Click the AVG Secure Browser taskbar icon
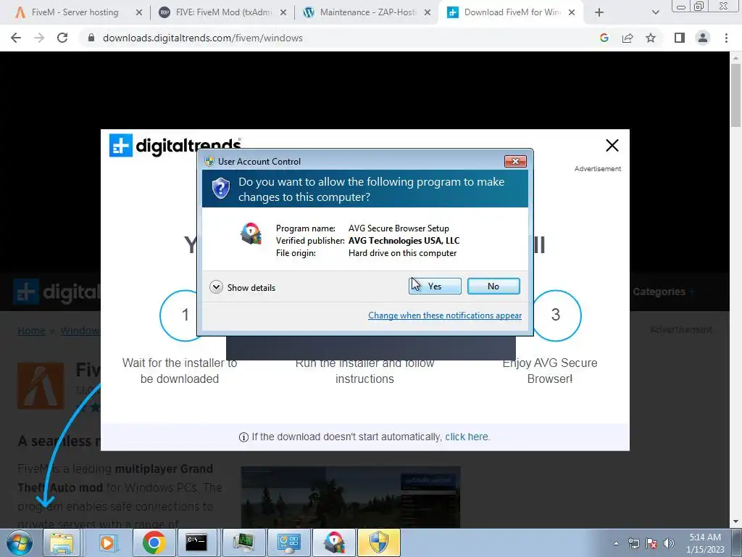742x557 pixels. pyautogui.click(x=335, y=542)
